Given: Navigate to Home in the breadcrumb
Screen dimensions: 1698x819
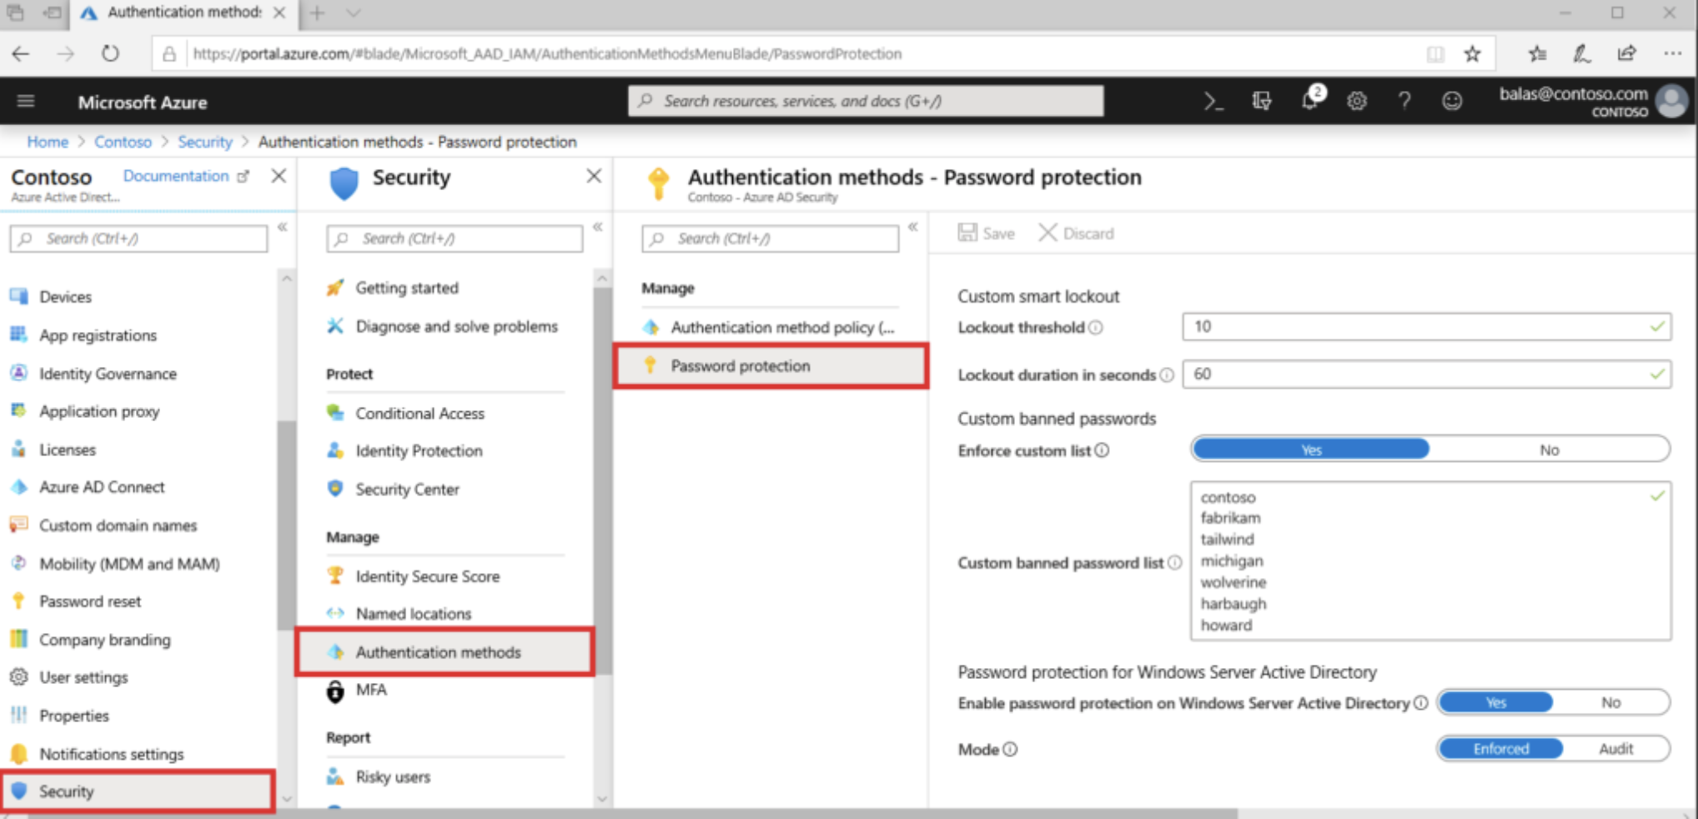Looking at the screenshot, I should click(x=47, y=142).
